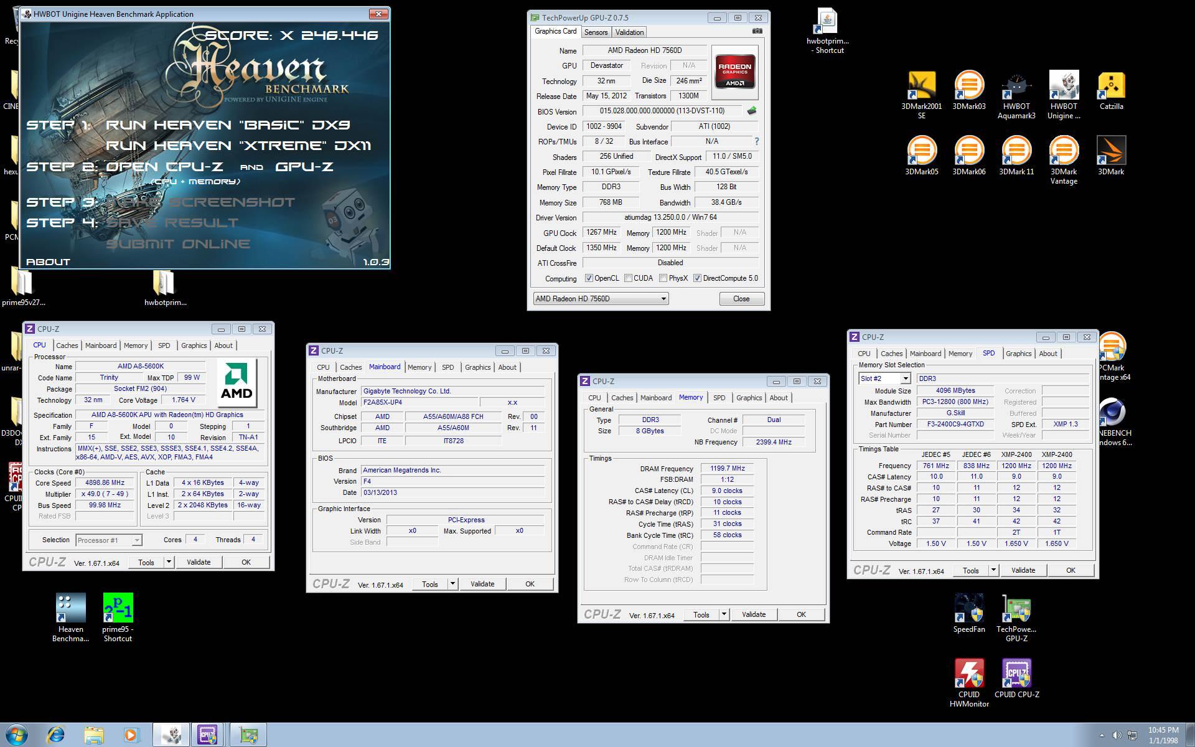The width and height of the screenshot is (1195, 747).
Task: Launch TechPowerUp GPU-Z desktop icon
Action: point(1016,618)
